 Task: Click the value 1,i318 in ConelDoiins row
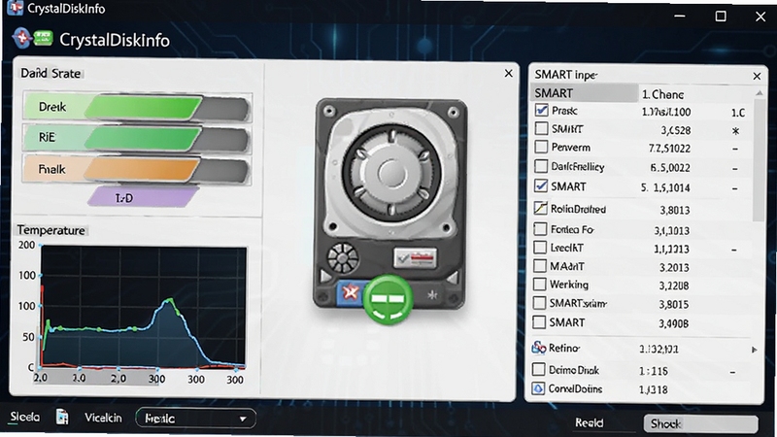click(x=653, y=390)
